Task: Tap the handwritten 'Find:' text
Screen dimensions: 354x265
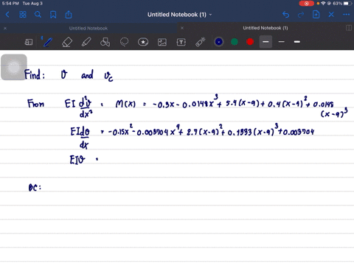Action: pyautogui.click(x=35, y=74)
